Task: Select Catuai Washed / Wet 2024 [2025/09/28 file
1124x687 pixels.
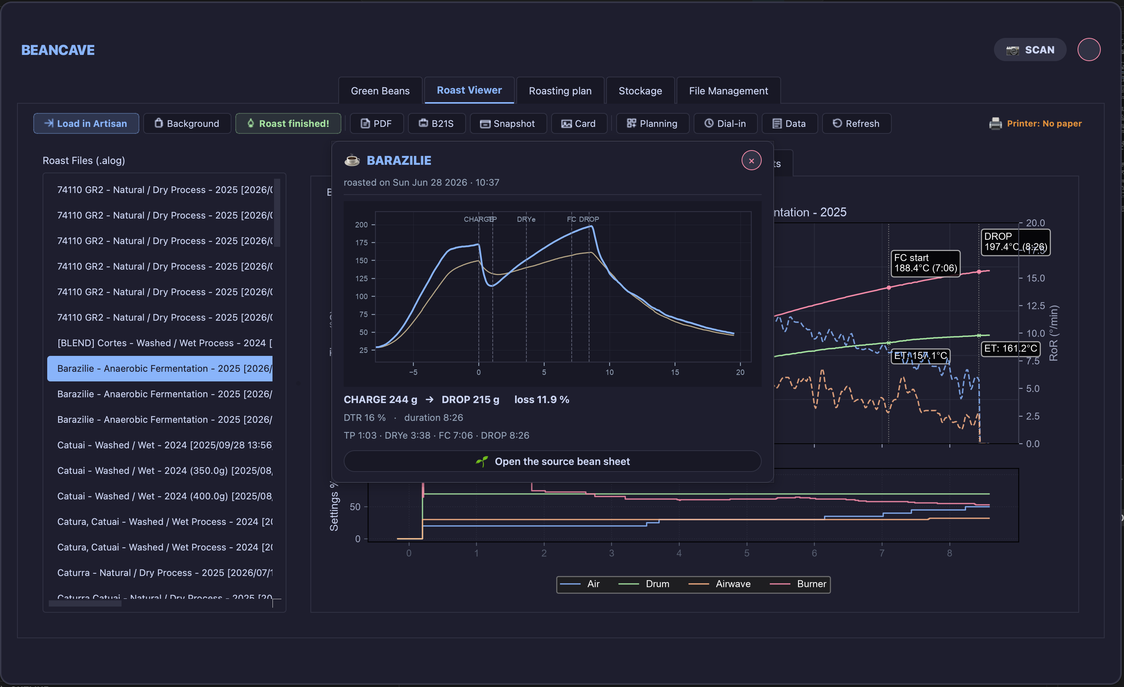Action: click(x=159, y=445)
